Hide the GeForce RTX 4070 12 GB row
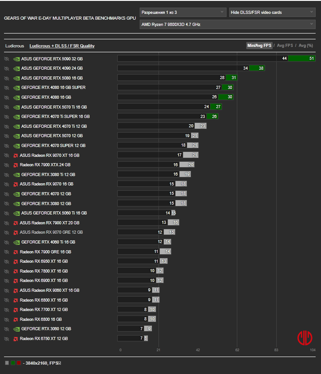The width and height of the screenshot is (321, 374). click(x=6, y=194)
